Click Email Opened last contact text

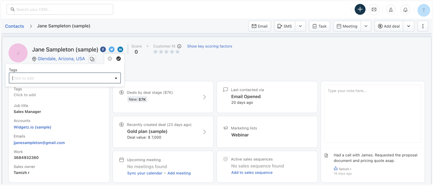pyautogui.click(x=246, y=97)
